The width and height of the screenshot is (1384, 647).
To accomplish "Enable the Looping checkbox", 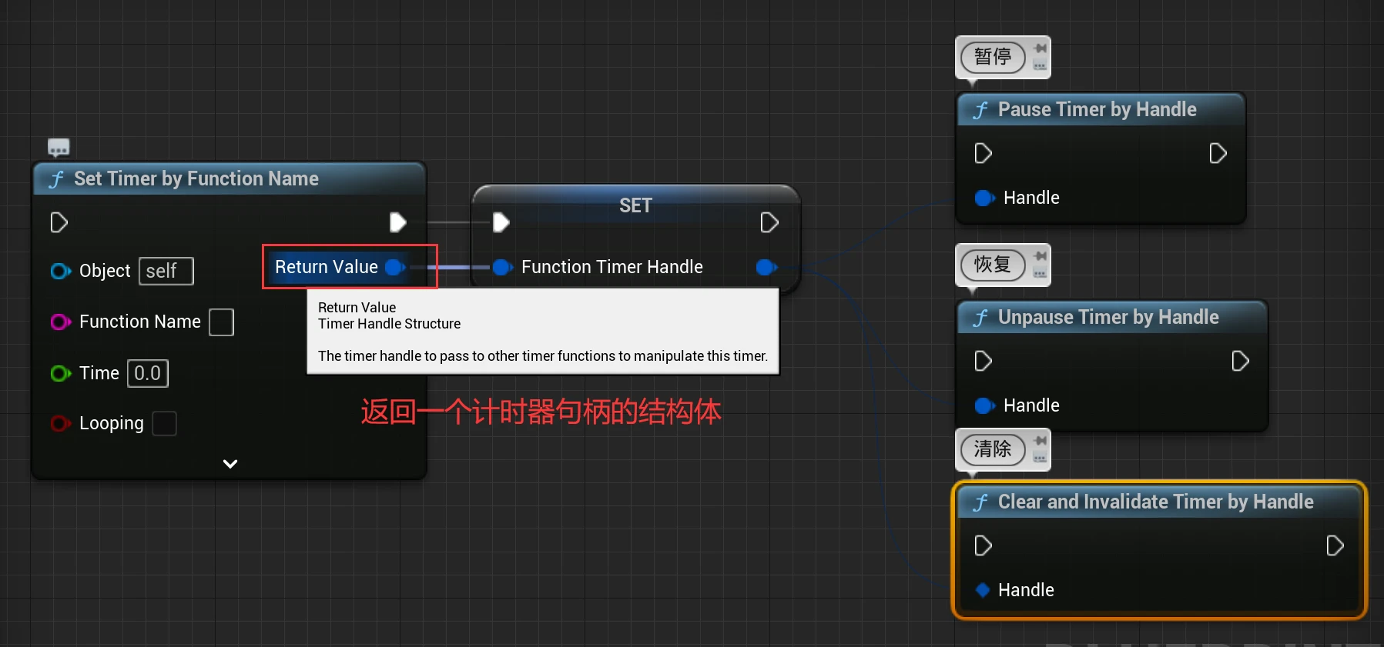I will pos(164,423).
